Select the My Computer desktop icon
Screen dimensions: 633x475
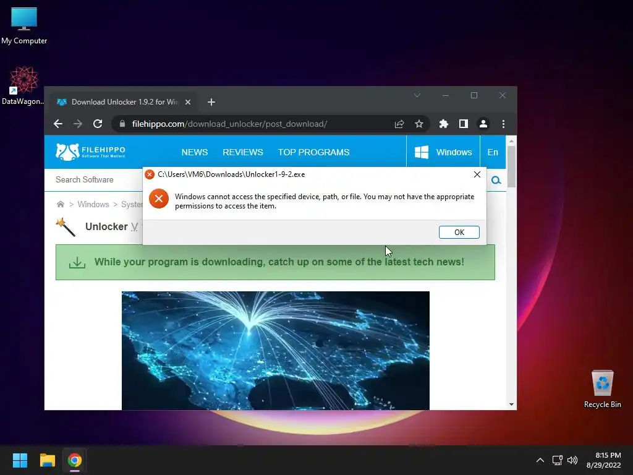(24, 26)
